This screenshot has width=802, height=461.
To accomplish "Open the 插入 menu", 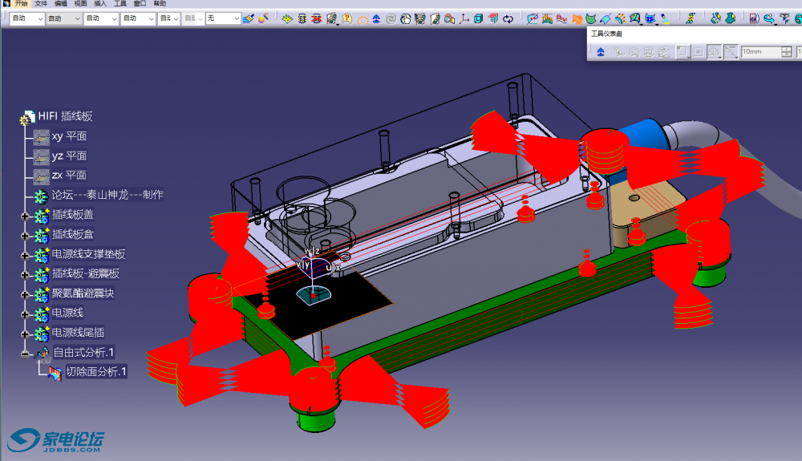I will [100, 4].
